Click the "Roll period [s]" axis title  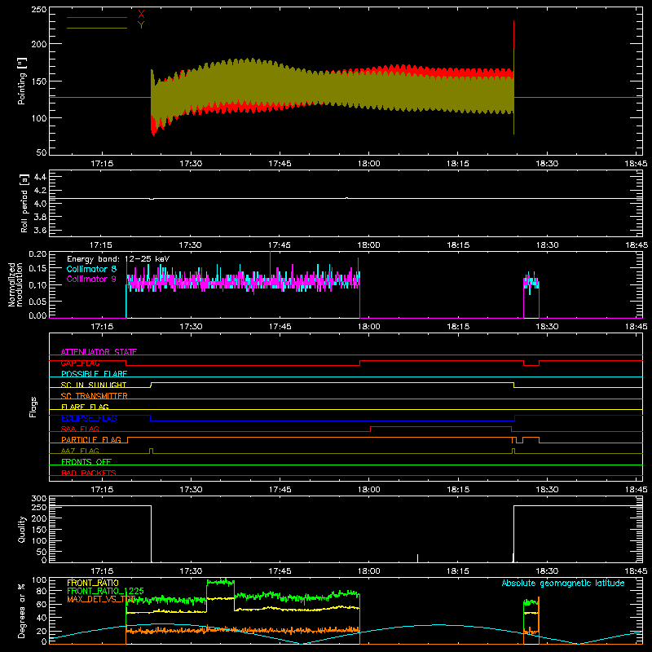[x=24, y=203]
